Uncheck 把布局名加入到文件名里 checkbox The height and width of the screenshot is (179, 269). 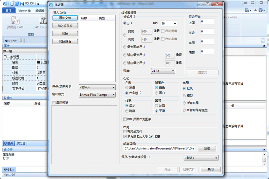pos(125,137)
